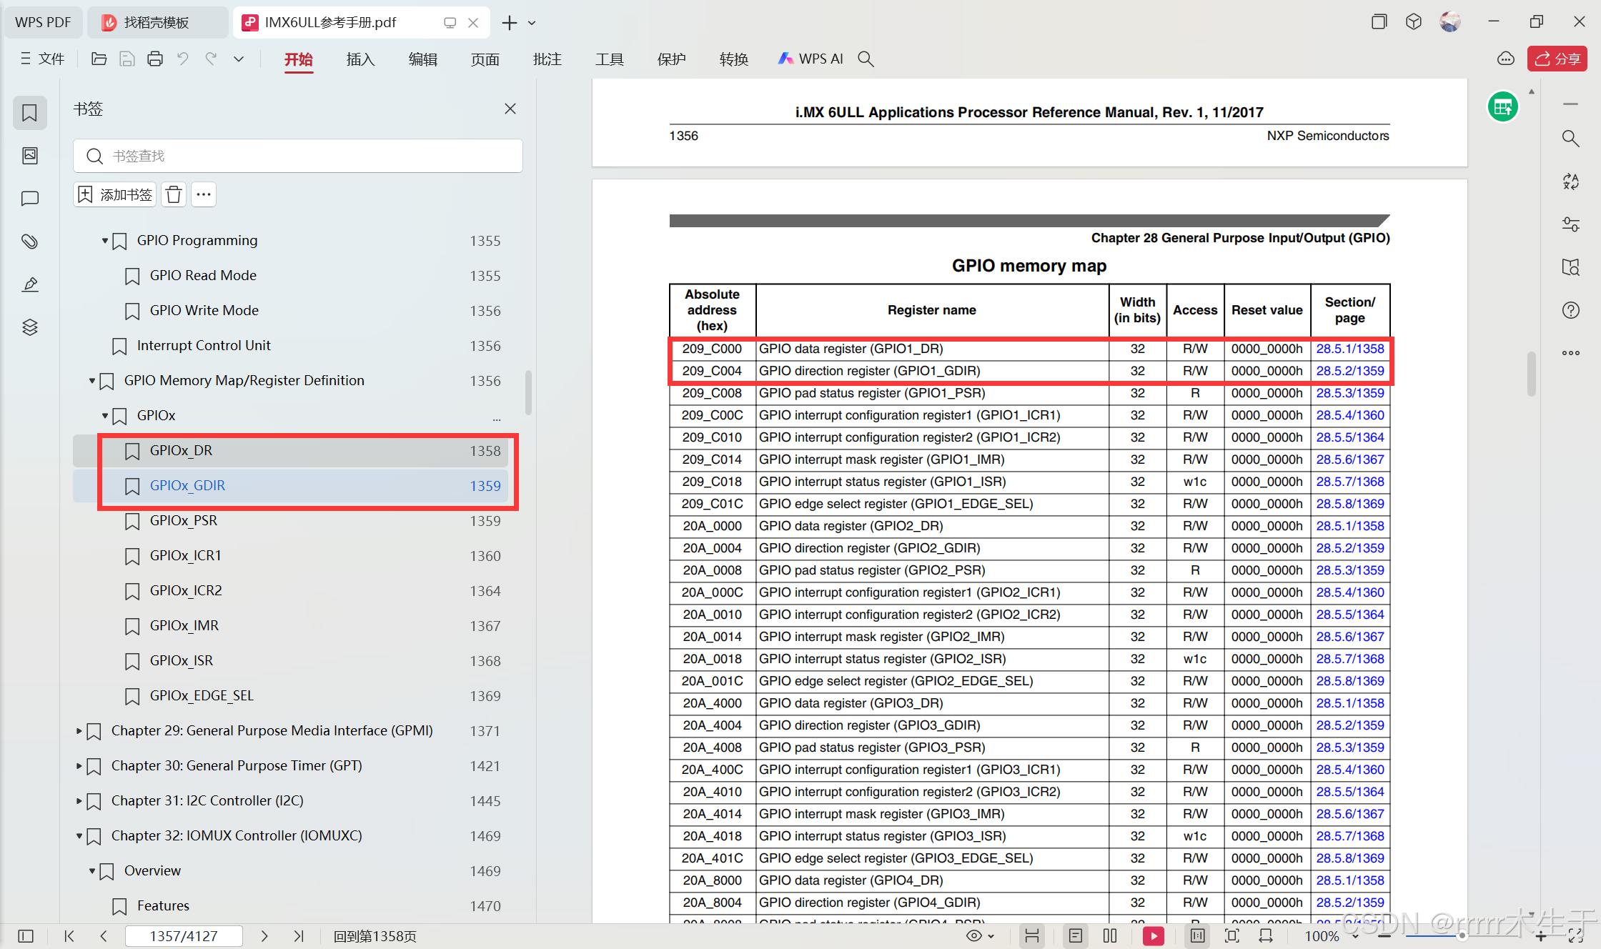Open the thumbnails panel in left sidebar

30,156
